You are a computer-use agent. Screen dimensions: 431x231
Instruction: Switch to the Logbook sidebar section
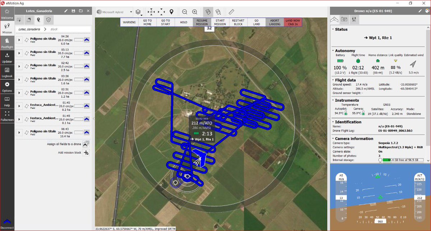tap(6, 73)
